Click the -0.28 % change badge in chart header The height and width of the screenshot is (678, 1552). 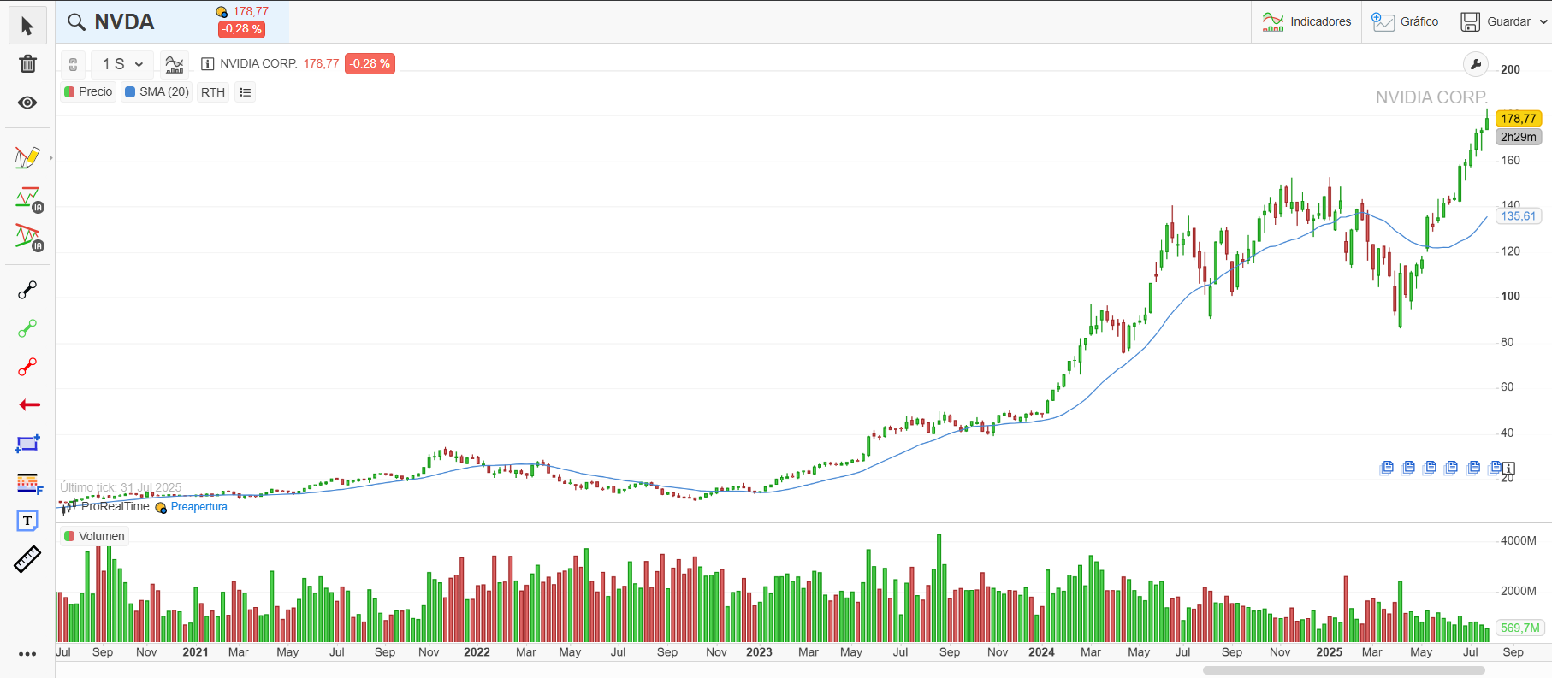(370, 64)
